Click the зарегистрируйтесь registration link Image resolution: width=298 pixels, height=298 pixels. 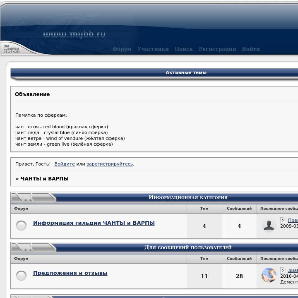click(x=110, y=164)
